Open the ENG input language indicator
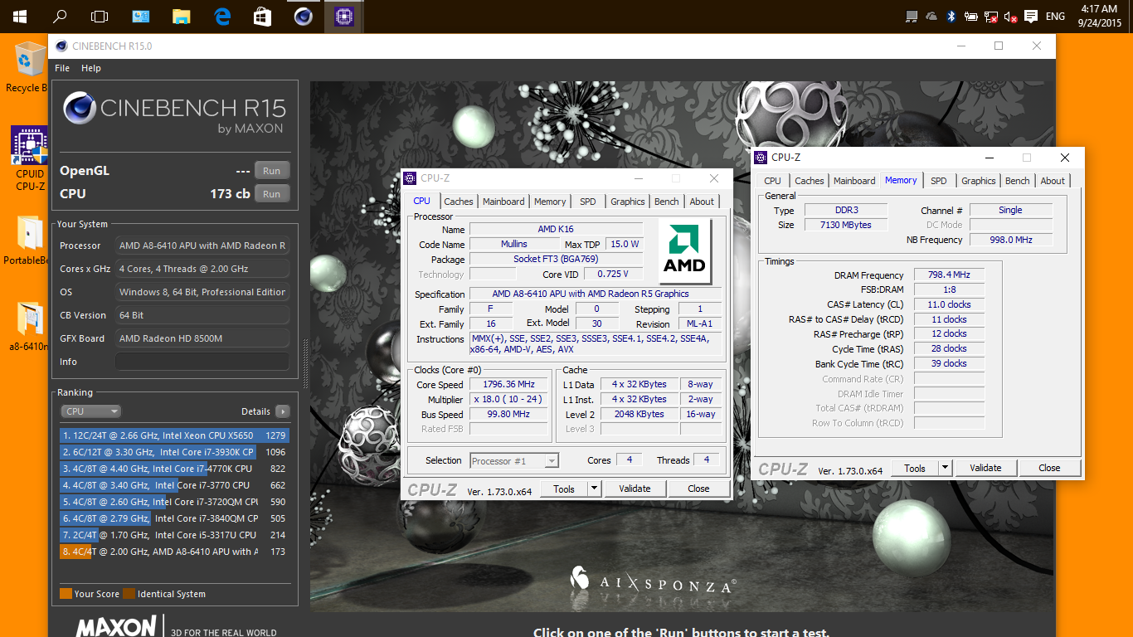The width and height of the screenshot is (1133, 637). 1055,17
